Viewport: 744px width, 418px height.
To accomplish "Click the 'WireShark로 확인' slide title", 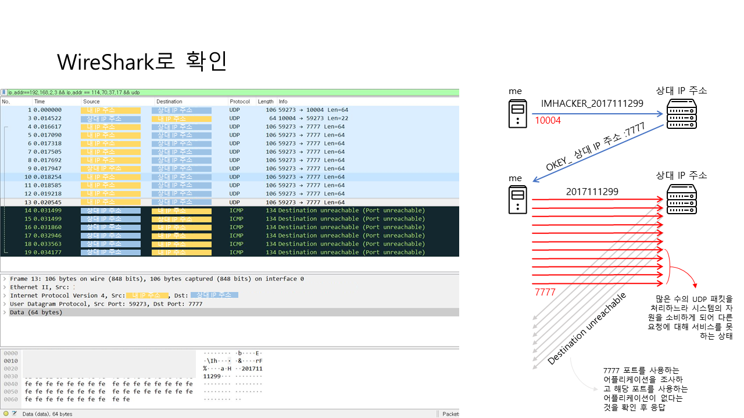I will tap(142, 62).
